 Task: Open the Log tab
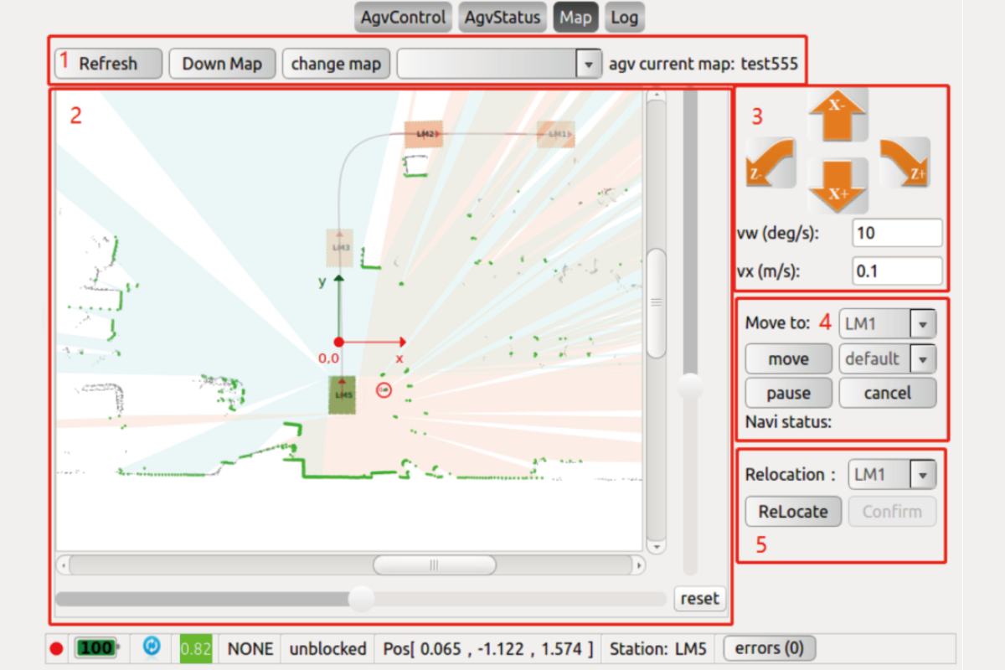tap(624, 17)
